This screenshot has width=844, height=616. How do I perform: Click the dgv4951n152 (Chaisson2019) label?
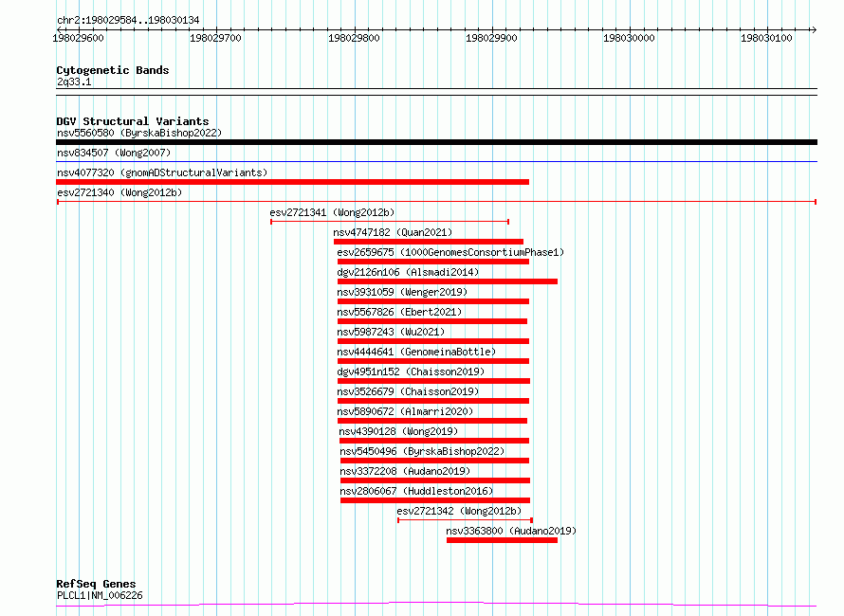411,371
